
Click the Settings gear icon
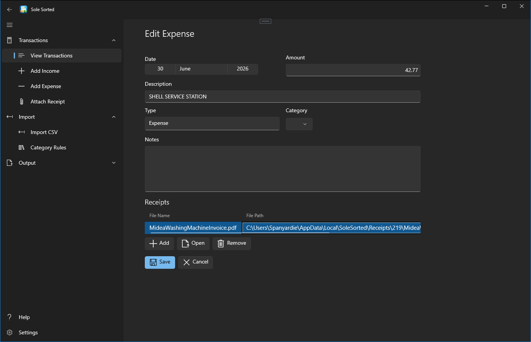pyautogui.click(x=10, y=332)
